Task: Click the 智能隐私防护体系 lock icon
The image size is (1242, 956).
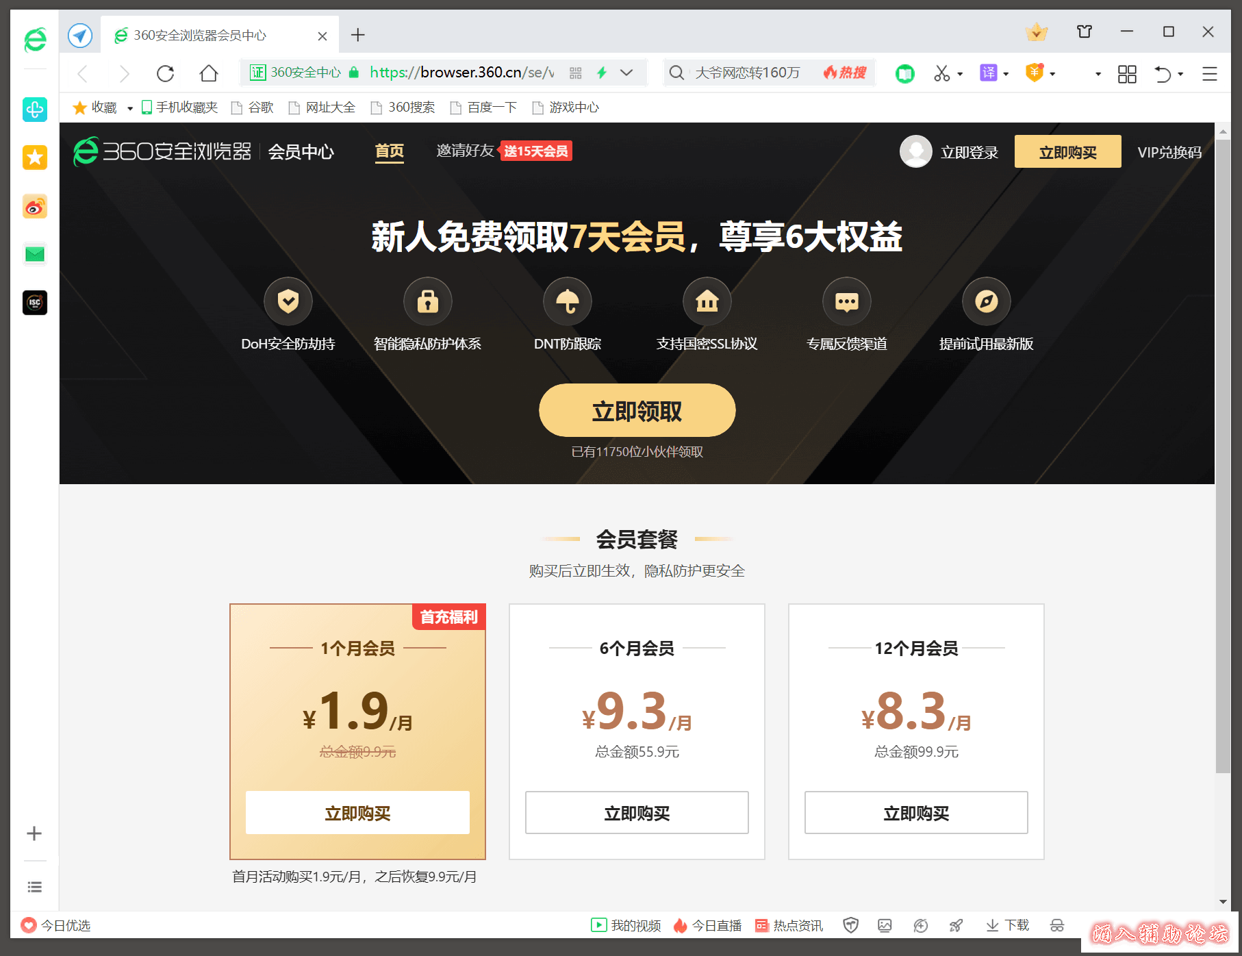Action: 428,301
